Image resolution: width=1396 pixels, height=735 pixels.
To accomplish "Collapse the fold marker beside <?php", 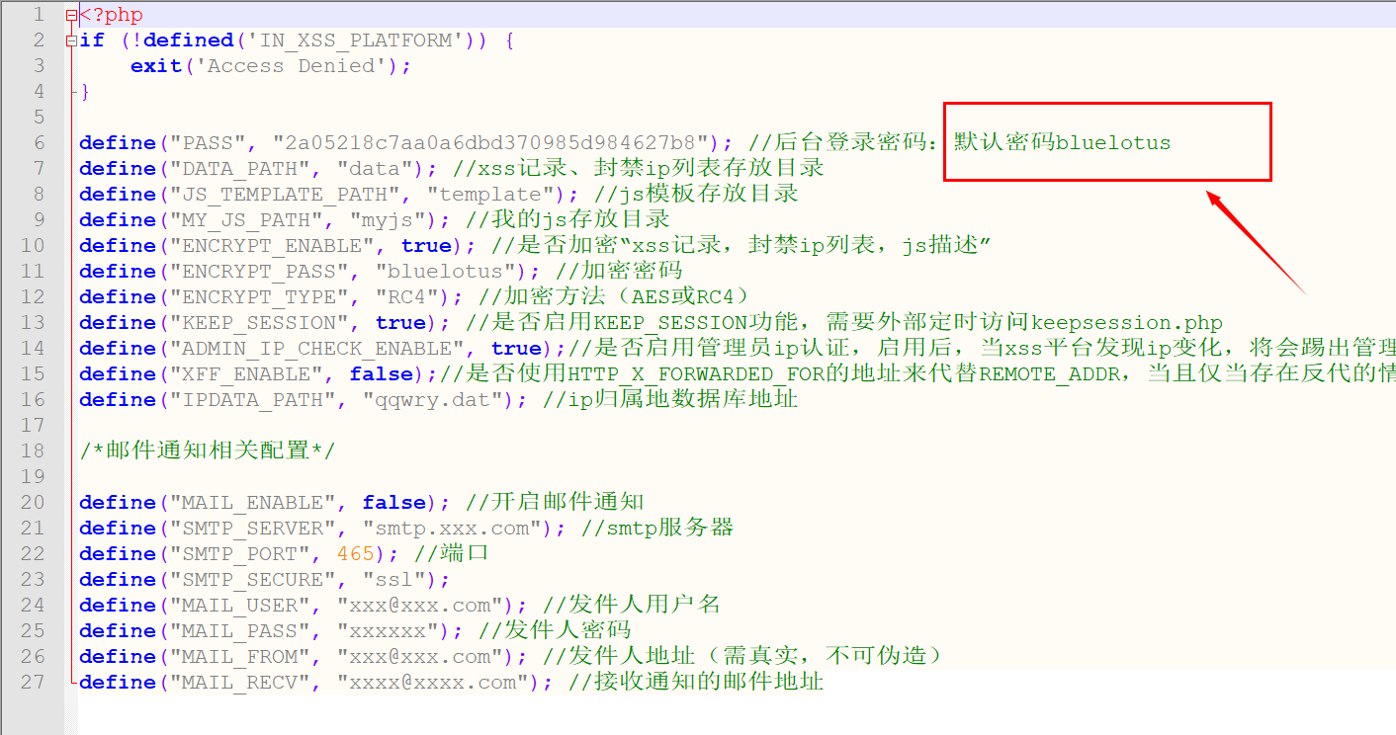I will pyautogui.click(x=71, y=15).
